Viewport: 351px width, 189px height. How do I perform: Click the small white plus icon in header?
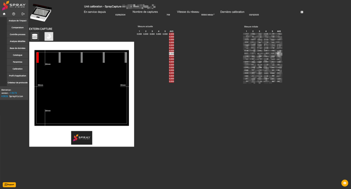click(302, 12)
